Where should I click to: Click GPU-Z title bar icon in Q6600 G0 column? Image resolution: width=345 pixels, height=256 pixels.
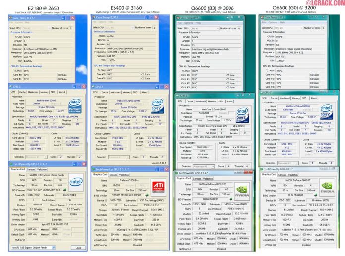[262, 169]
